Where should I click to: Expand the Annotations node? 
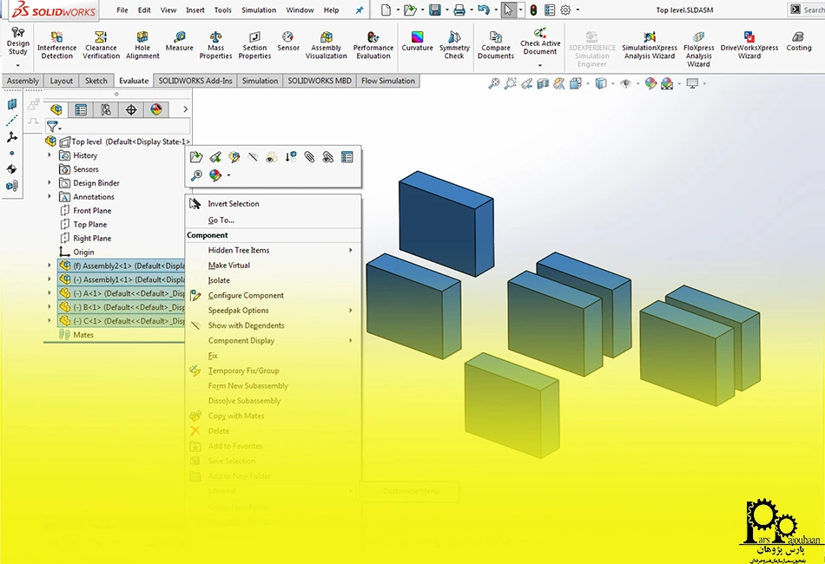49,196
